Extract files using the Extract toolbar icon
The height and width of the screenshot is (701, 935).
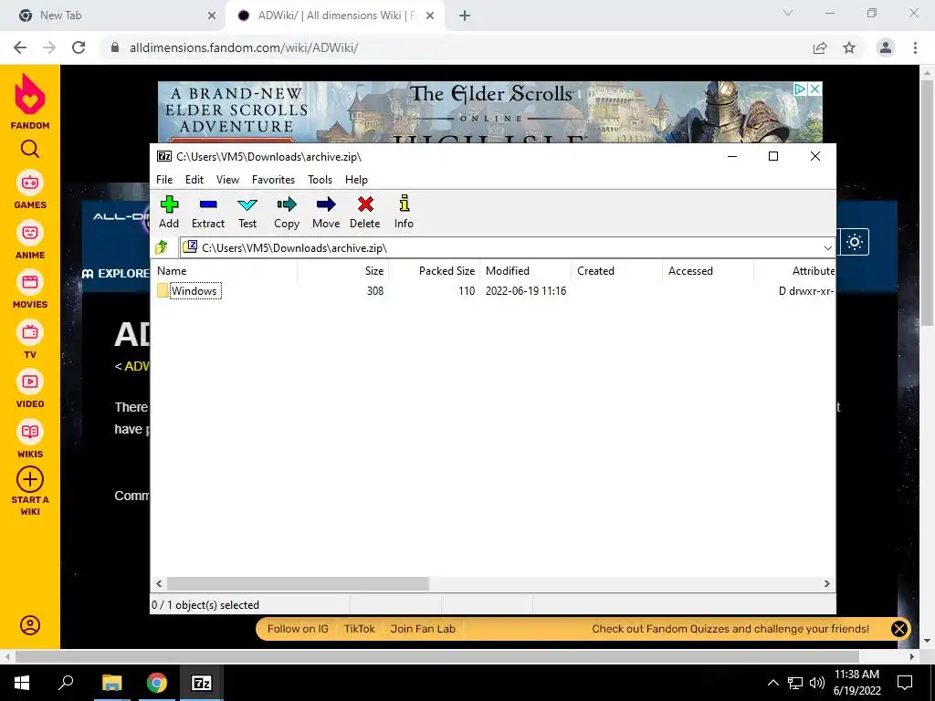point(208,204)
